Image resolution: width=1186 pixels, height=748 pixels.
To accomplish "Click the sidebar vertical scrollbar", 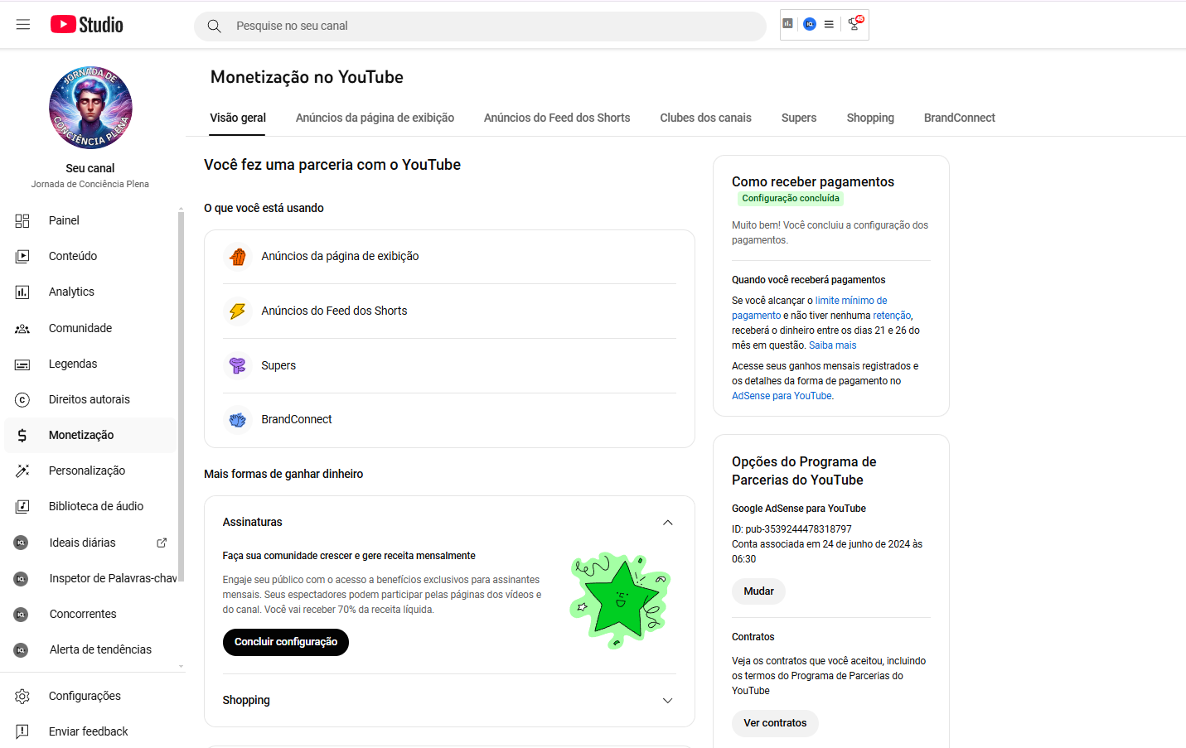I will coord(181,396).
